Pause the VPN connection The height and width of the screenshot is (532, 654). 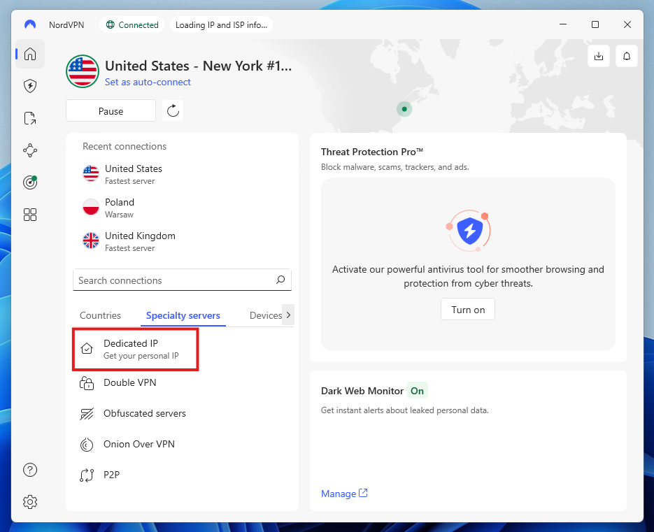click(x=111, y=111)
